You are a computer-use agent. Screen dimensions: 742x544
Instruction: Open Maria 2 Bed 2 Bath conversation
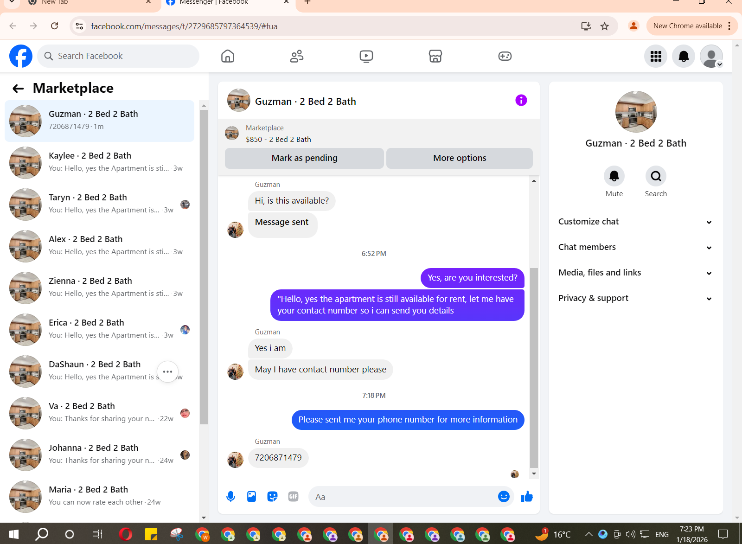(x=100, y=496)
